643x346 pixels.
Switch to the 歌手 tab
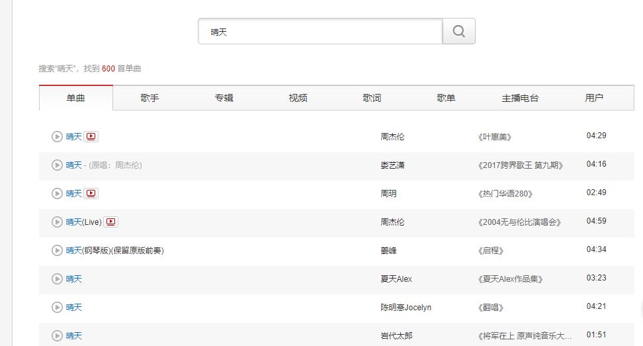[150, 98]
